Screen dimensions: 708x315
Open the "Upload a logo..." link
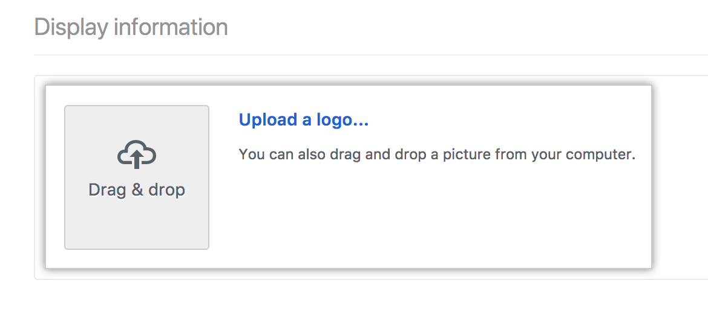(304, 120)
